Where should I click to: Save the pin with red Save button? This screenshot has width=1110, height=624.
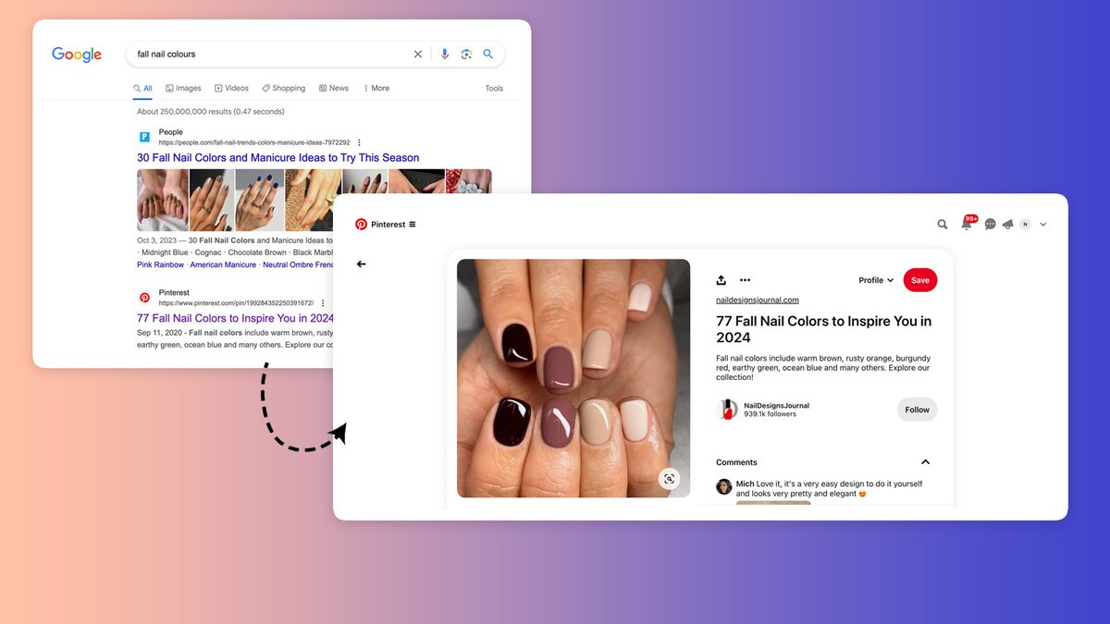click(x=920, y=280)
